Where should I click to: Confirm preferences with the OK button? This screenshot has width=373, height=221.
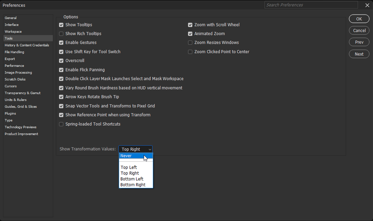(x=358, y=19)
